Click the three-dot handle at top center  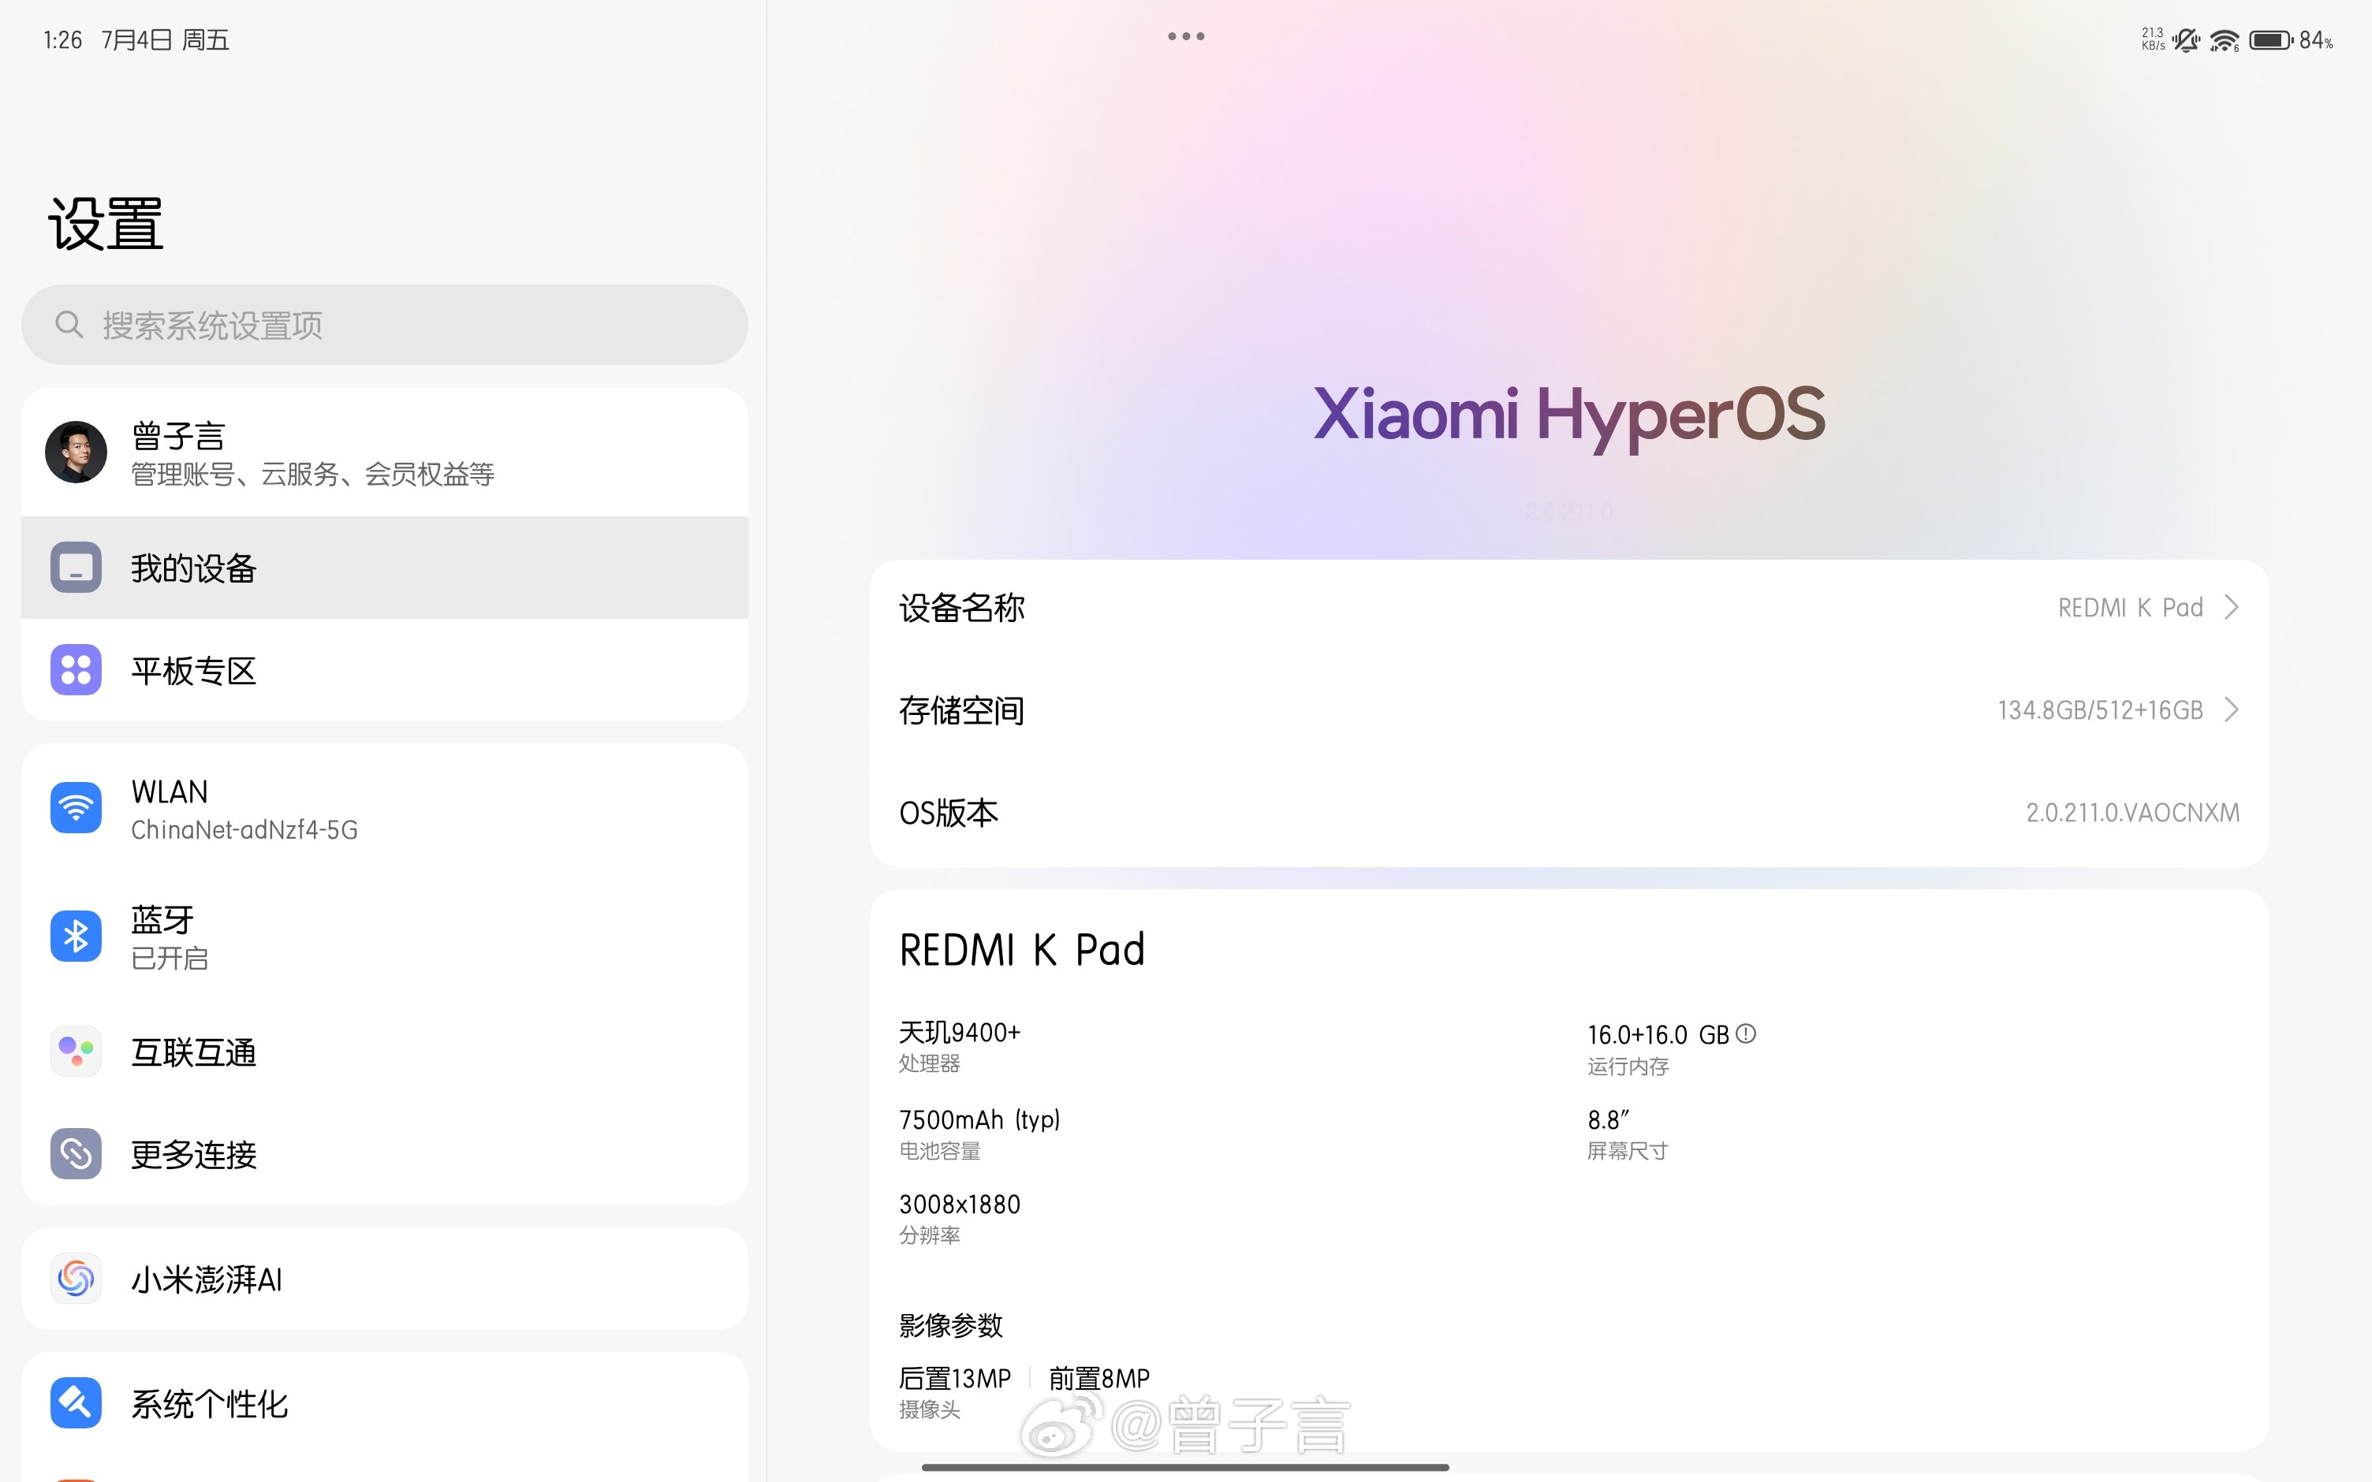pos(1186,36)
